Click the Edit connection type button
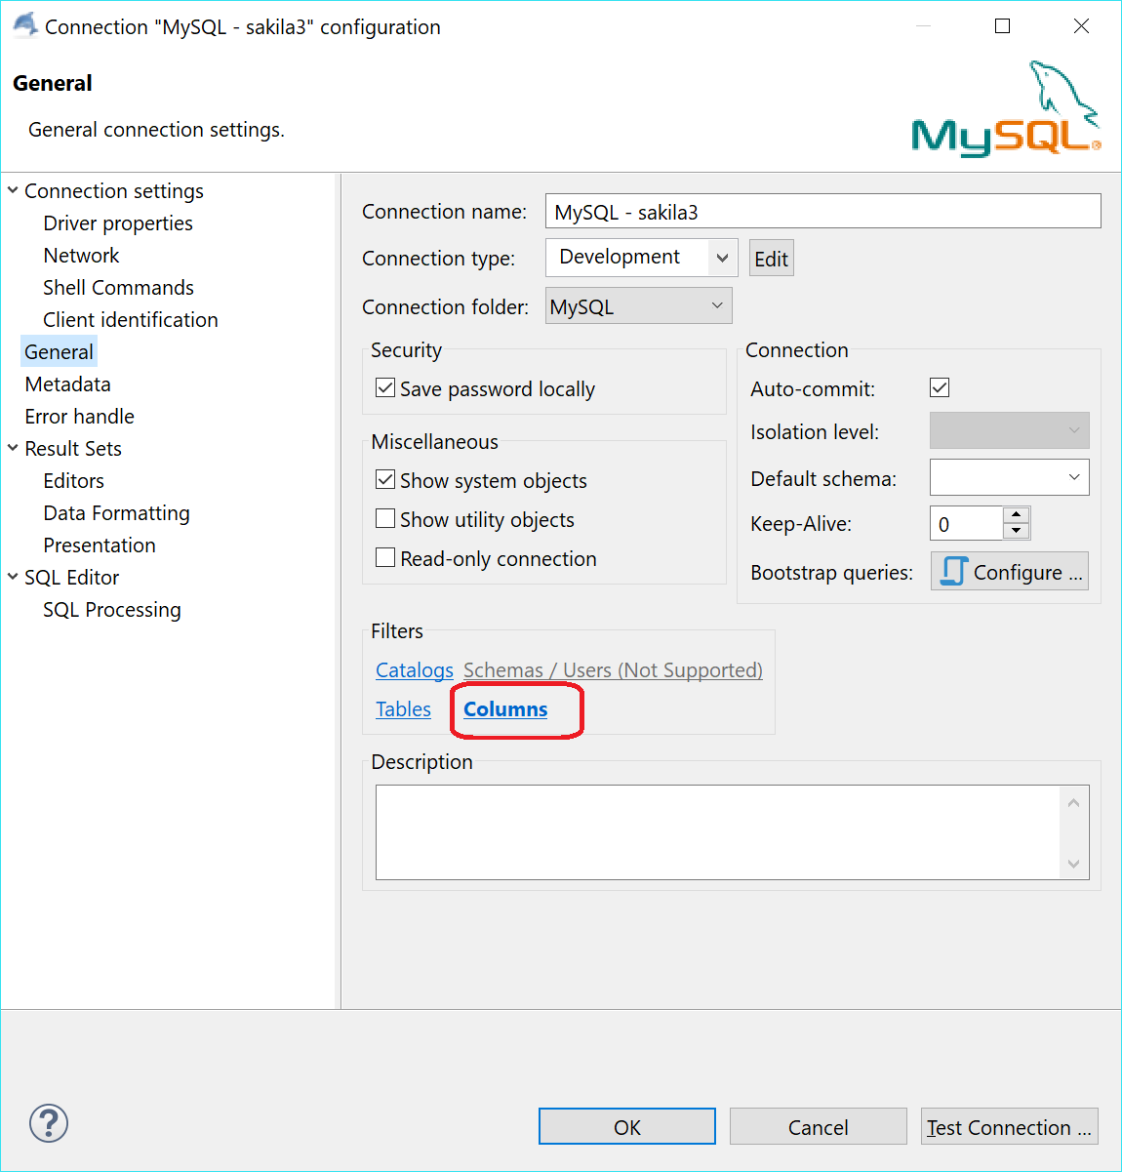This screenshot has width=1122, height=1172. pos(771,259)
